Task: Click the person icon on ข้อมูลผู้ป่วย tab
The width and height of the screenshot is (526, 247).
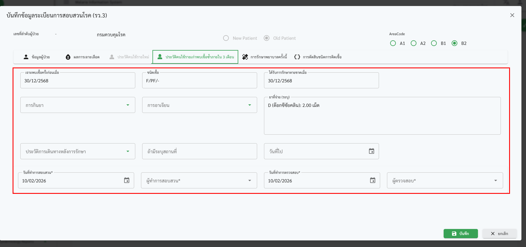Action: coord(26,57)
